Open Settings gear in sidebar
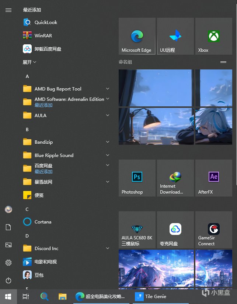 pyautogui.click(x=8, y=263)
